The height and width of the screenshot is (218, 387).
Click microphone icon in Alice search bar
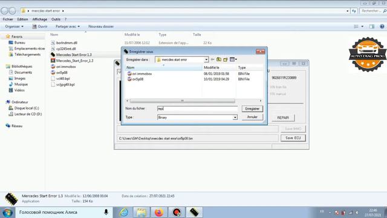[x=106, y=212]
